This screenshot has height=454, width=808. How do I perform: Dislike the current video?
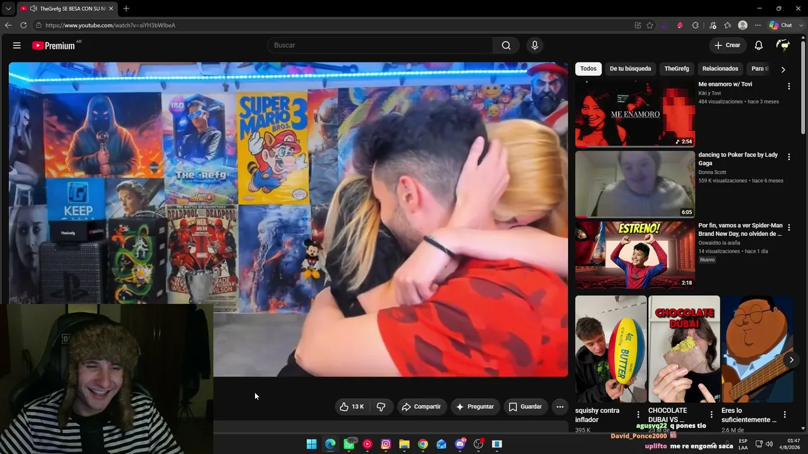381,407
